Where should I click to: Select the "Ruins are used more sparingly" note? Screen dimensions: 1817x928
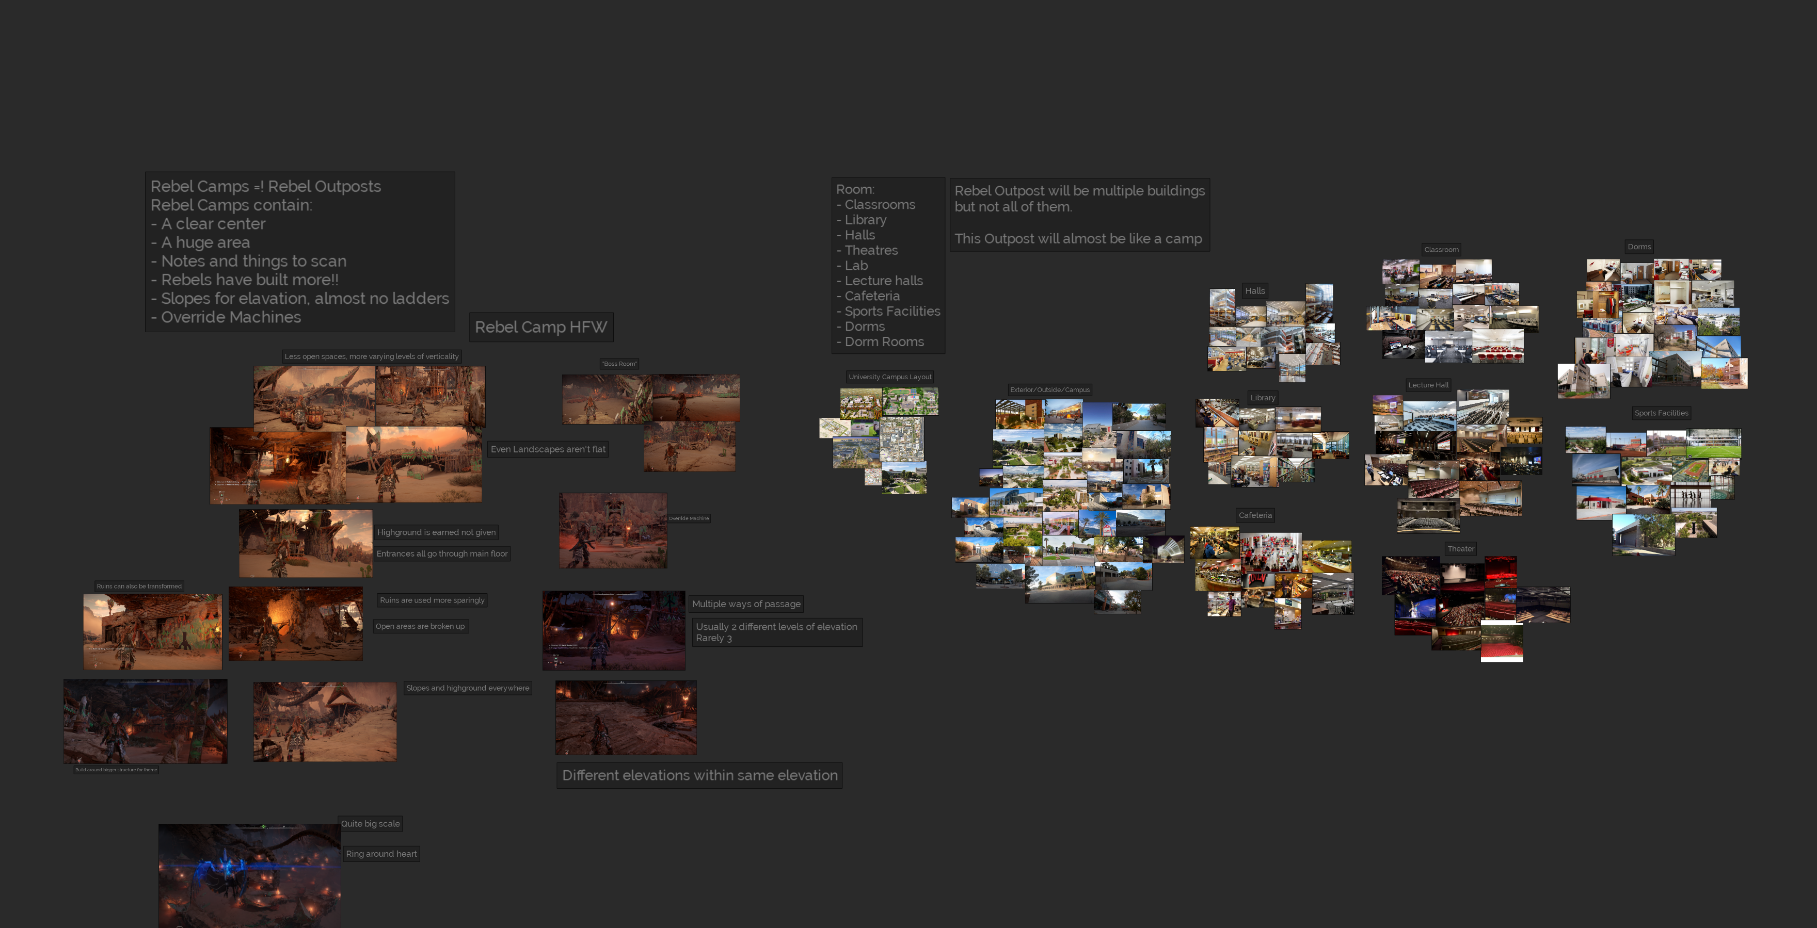point(433,600)
